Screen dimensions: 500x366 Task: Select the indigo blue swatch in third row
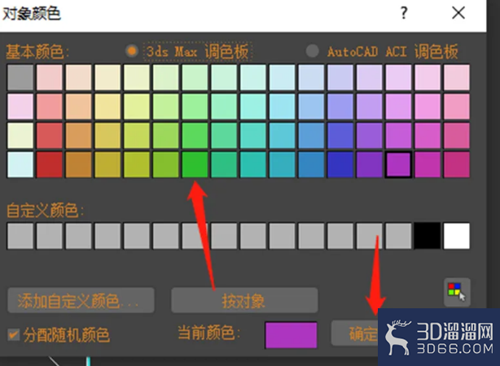(x=340, y=135)
